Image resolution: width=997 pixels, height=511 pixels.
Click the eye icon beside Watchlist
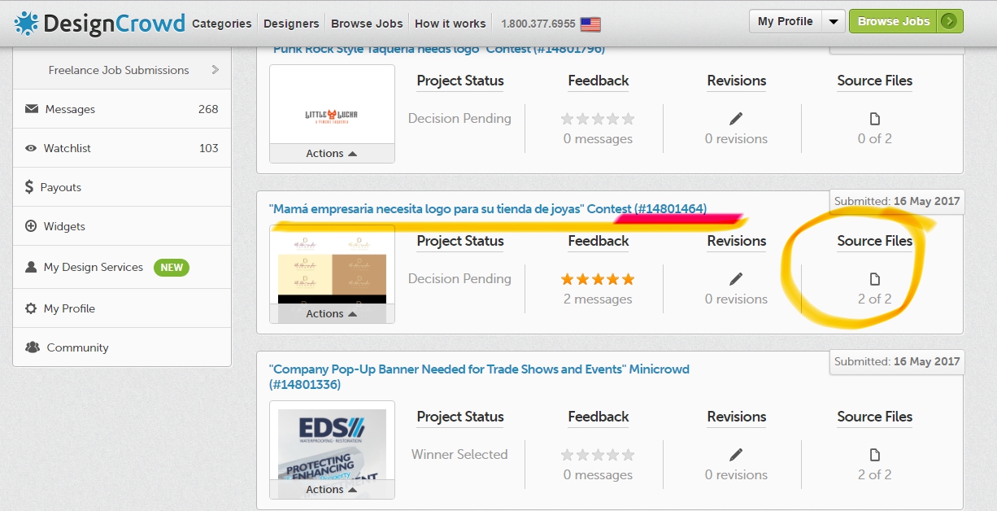[31, 148]
